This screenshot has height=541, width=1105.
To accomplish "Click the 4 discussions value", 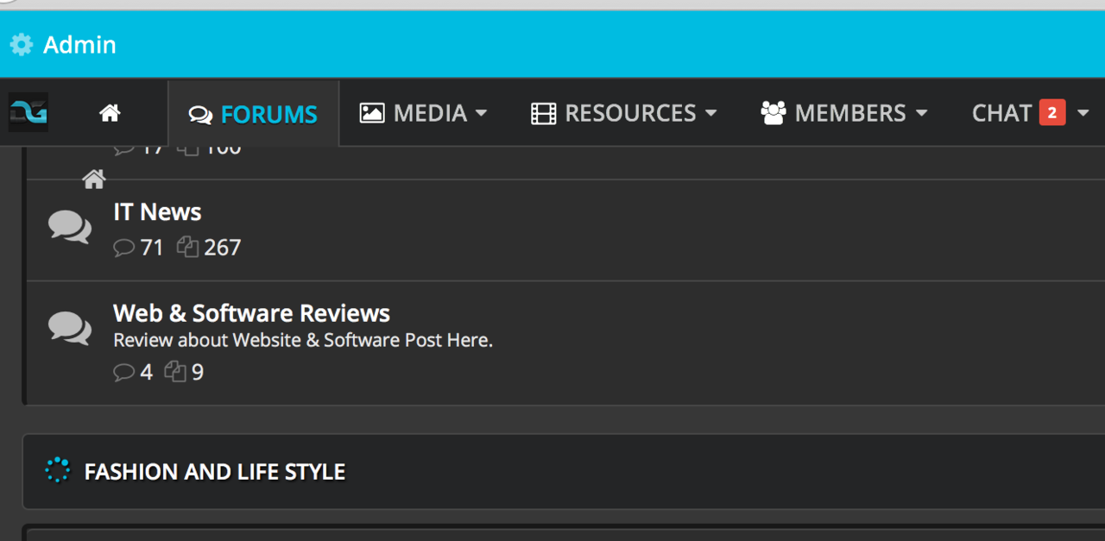I will click(147, 372).
